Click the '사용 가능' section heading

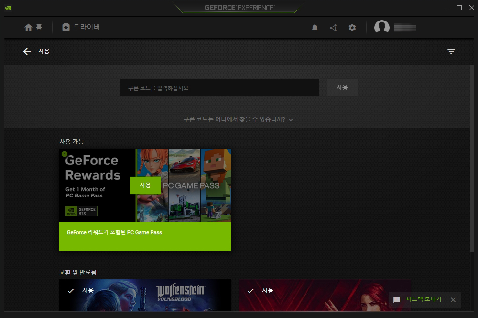pyautogui.click(x=71, y=142)
